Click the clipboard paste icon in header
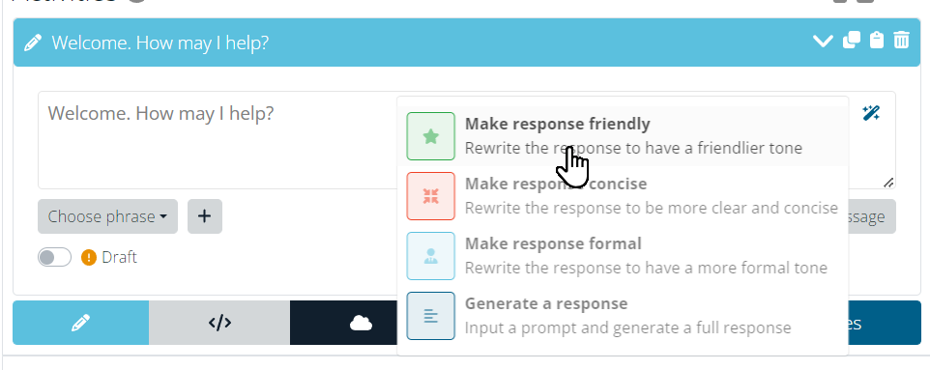Screen dimensions: 930x370 (877, 41)
